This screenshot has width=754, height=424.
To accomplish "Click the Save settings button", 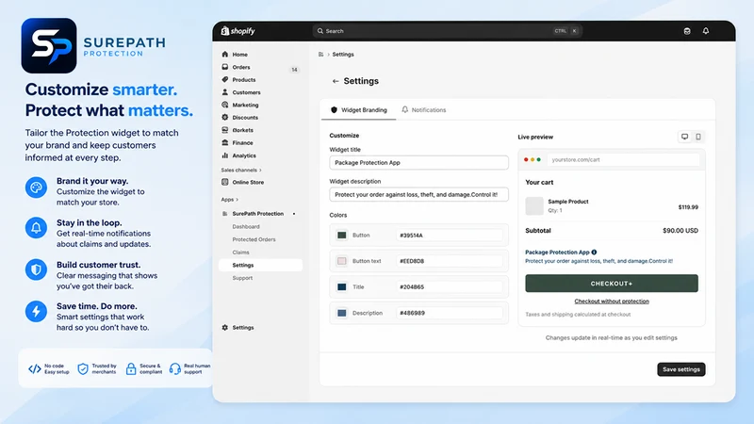I will click(680, 369).
